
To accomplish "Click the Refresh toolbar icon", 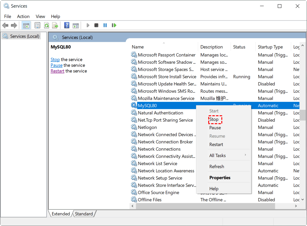I will pyautogui.click(x=46, y=25).
